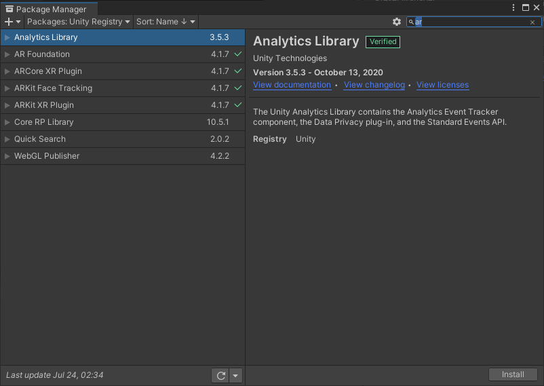This screenshot has height=386, width=544.
Task: Select the Analytics Library package
Action: tap(123, 37)
